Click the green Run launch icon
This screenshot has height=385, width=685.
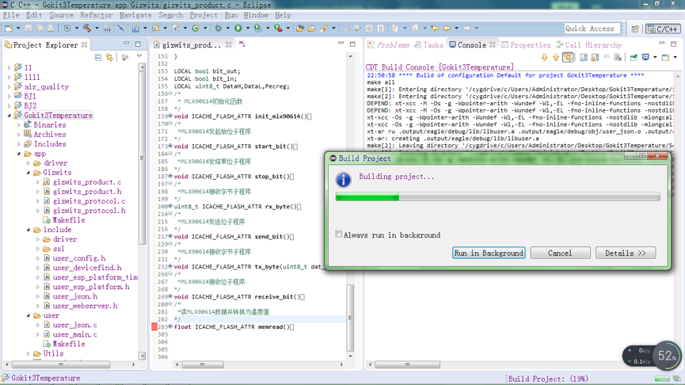pyautogui.click(x=238, y=29)
